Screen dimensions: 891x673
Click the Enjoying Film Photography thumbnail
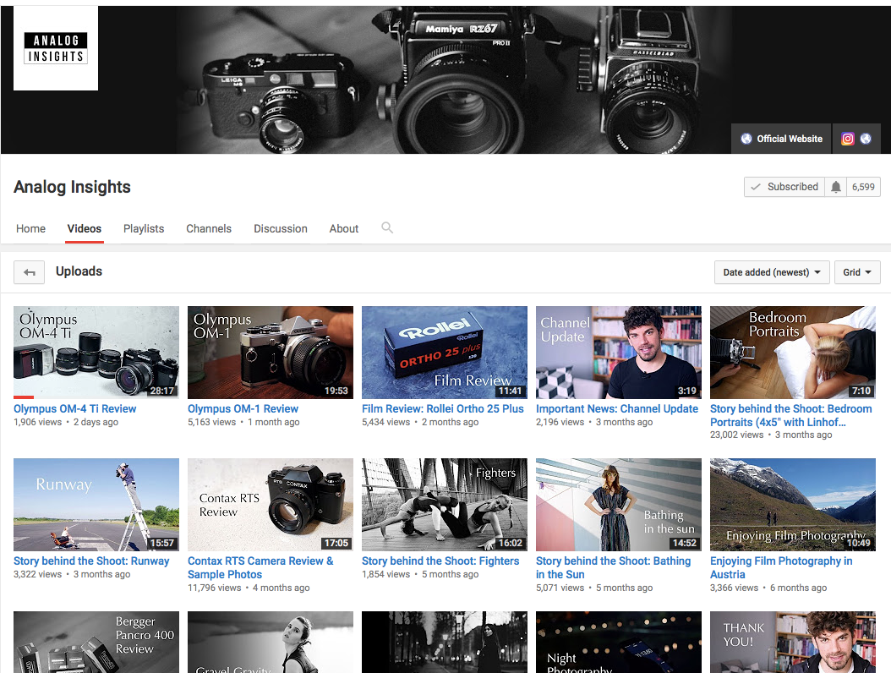793,505
